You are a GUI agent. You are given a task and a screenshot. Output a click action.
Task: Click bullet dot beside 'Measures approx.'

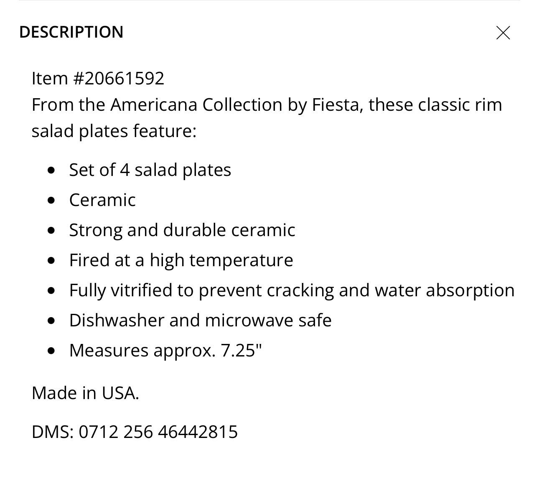(51, 351)
